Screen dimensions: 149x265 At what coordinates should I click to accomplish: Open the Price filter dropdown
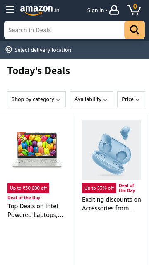coord(131,99)
